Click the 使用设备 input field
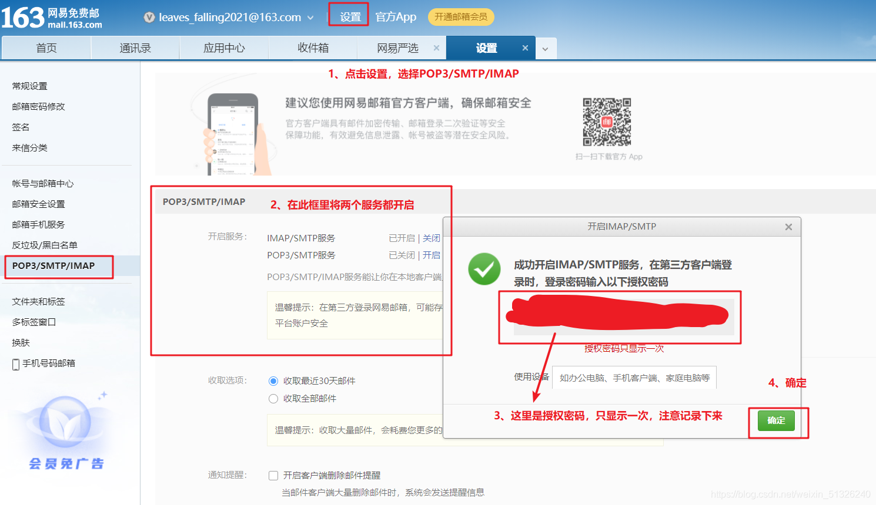Screen dimensions: 876x505 tap(635, 378)
